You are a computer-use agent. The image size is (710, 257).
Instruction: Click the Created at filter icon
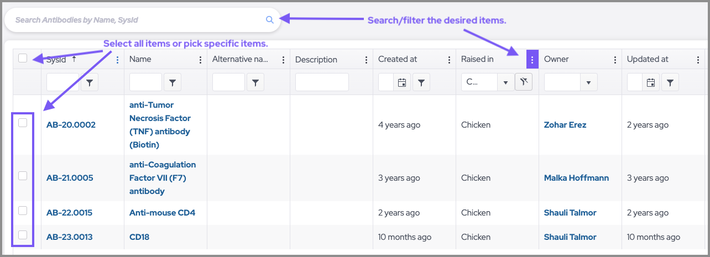pos(421,82)
